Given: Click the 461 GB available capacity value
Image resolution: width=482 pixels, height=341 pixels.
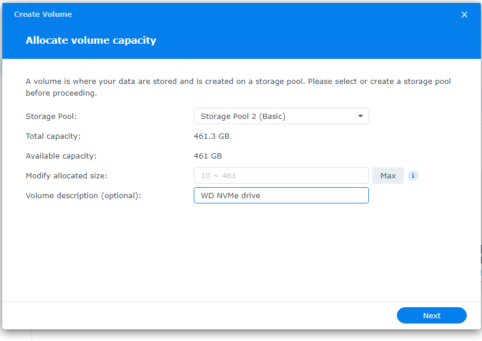Looking at the screenshot, I should coord(208,156).
